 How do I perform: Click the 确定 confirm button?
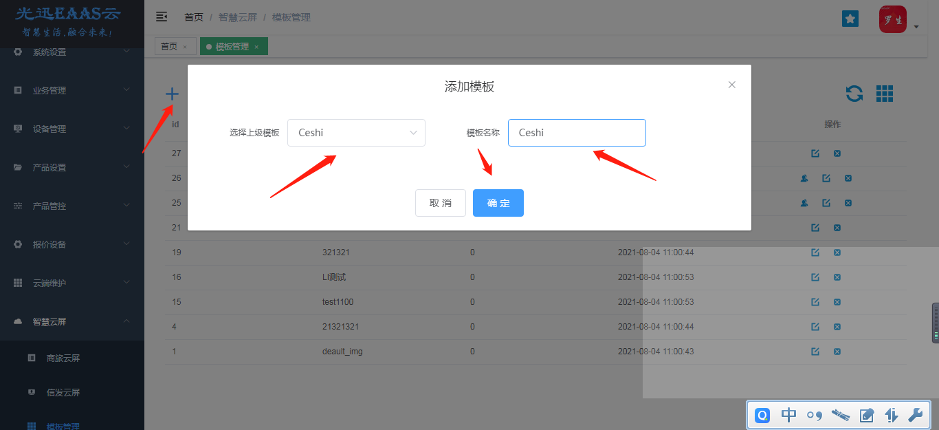[x=498, y=203]
